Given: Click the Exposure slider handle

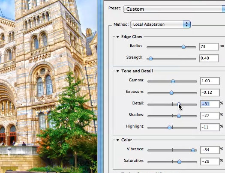Looking at the screenshot, I should tap(171, 92).
